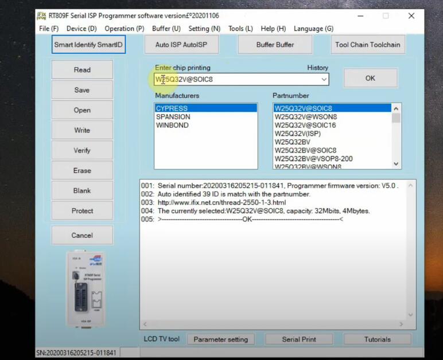Click log panel scroll right arrow
The width and height of the screenshot is (443, 360).
(x=401, y=324)
